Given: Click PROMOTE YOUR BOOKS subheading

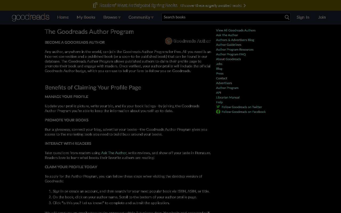Looking at the screenshot, I should (67, 120).
